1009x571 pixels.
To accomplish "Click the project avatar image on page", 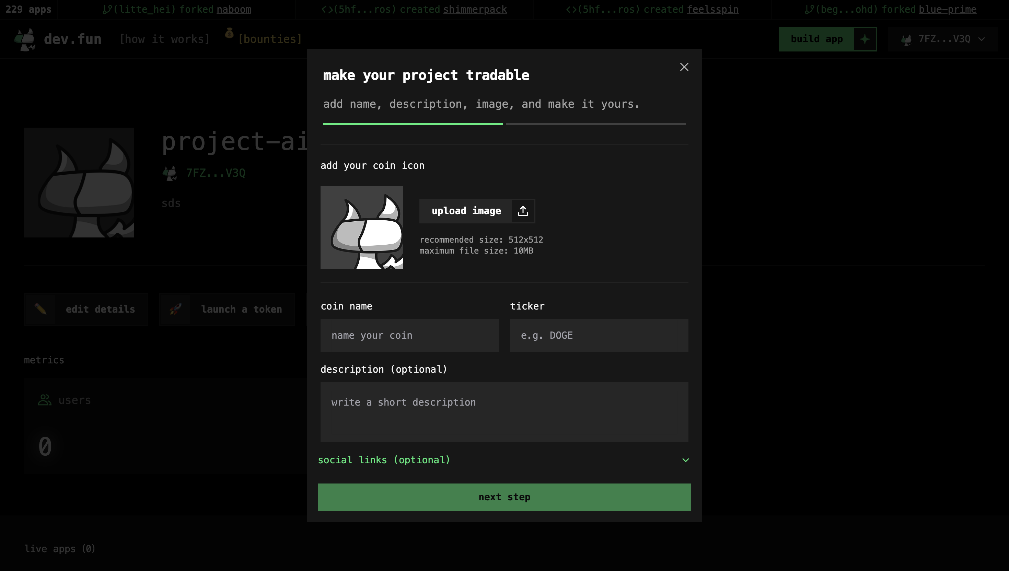I will point(79,182).
